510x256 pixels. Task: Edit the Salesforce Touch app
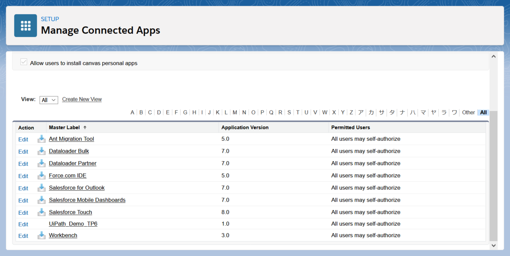pos(23,213)
